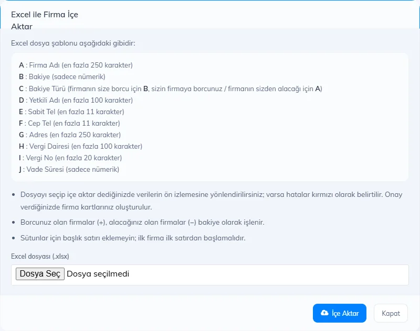The width and height of the screenshot is (420, 331).
Task: Click the 'I : Vergi No' template line
Action: pos(70,158)
